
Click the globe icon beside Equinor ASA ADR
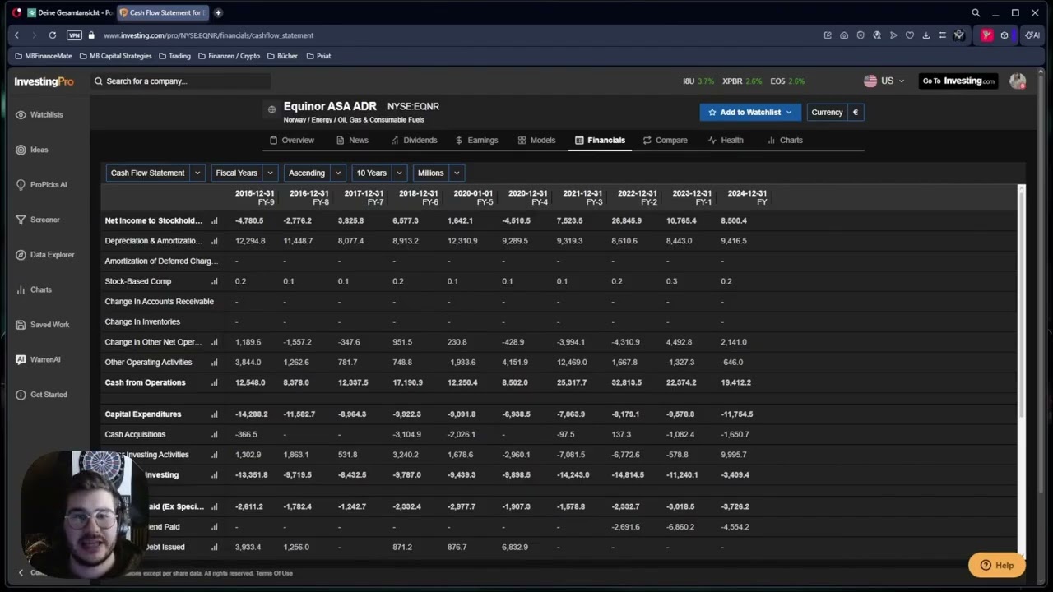(x=271, y=109)
